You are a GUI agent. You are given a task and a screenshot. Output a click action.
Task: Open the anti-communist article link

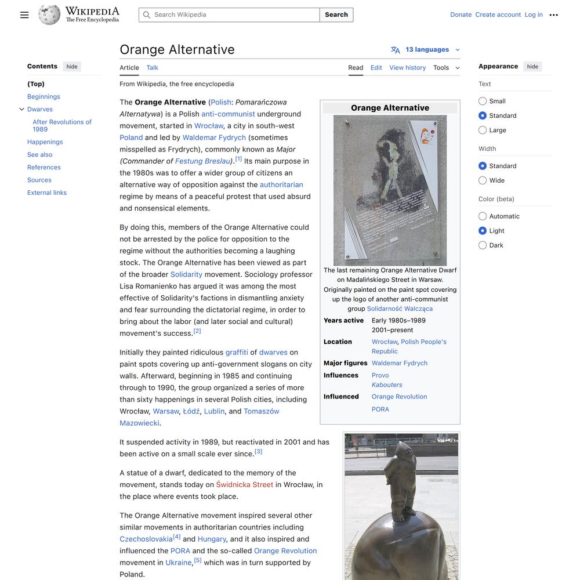coord(228,114)
